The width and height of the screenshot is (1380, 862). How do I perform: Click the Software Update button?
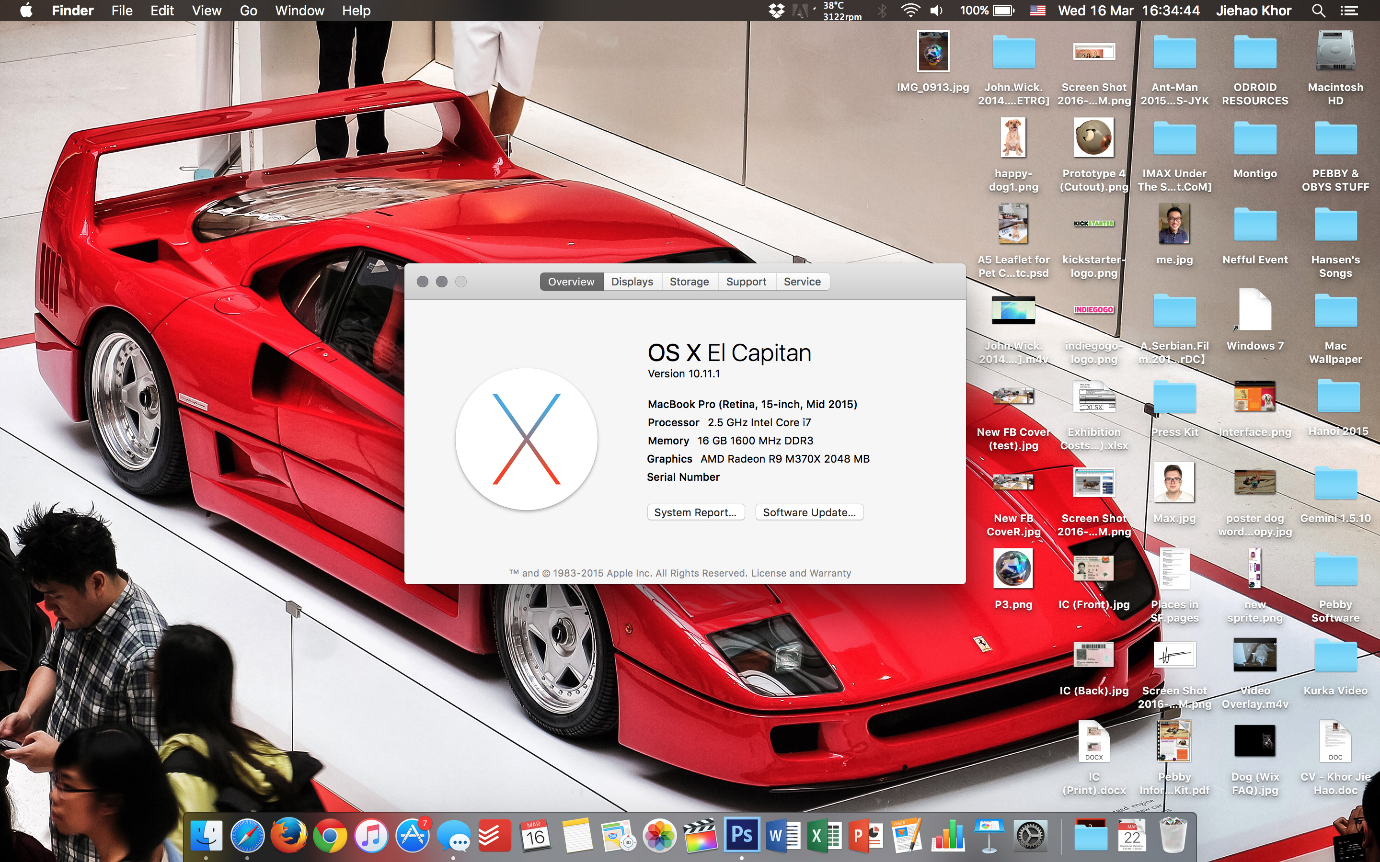809,512
